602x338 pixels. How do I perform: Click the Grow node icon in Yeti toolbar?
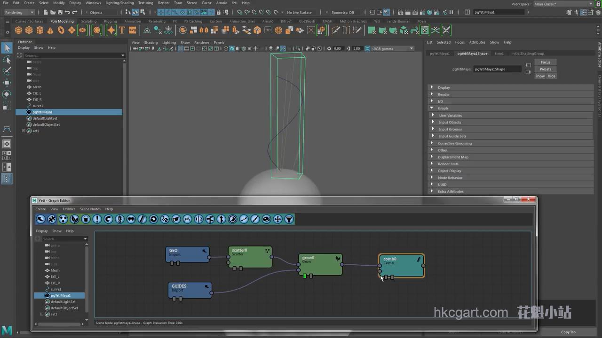pyautogui.click(x=74, y=219)
